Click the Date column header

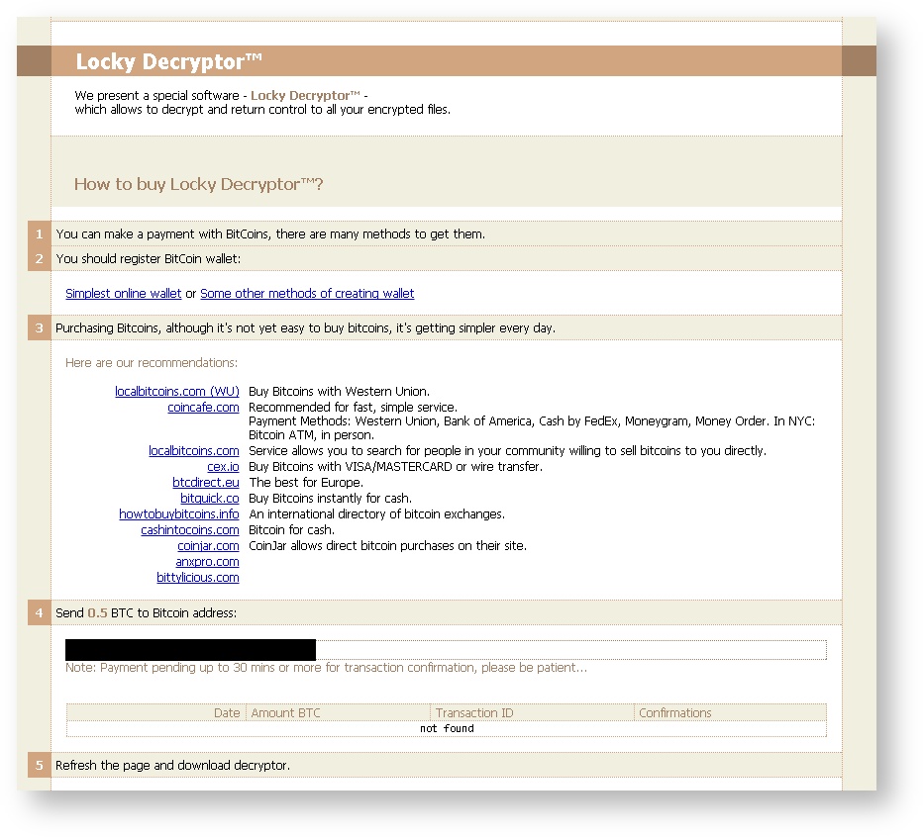227,712
